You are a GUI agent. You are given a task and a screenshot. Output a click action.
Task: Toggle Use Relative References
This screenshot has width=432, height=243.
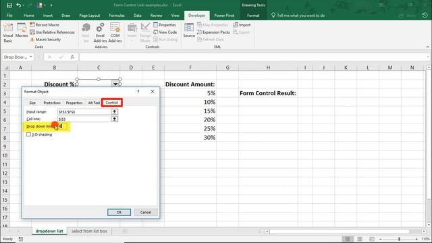(52, 32)
